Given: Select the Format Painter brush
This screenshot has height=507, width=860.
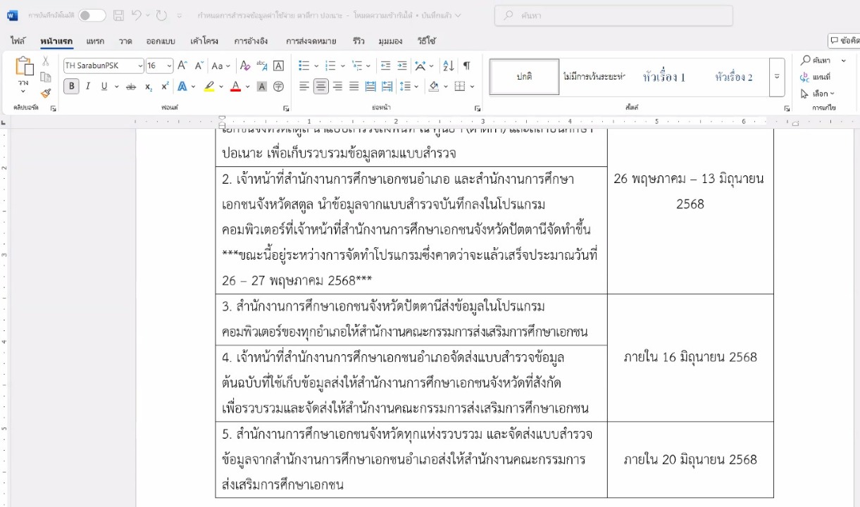Looking at the screenshot, I should coord(46,92).
